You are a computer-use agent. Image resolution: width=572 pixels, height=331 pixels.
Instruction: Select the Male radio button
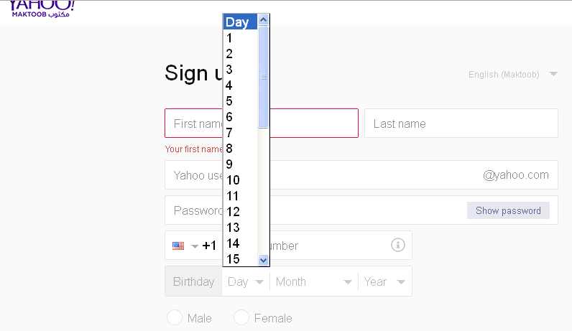pos(175,318)
